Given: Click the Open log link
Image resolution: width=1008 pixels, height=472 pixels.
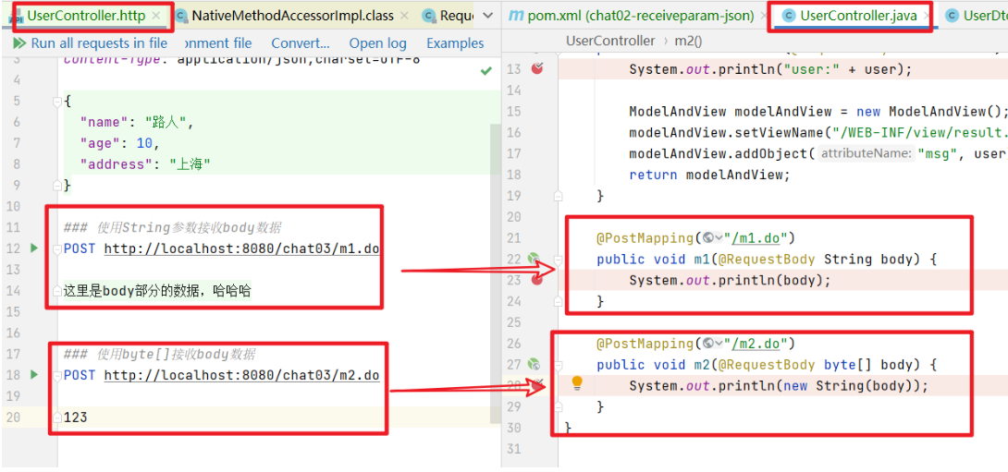Looking at the screenshot, I should (377, 43).
